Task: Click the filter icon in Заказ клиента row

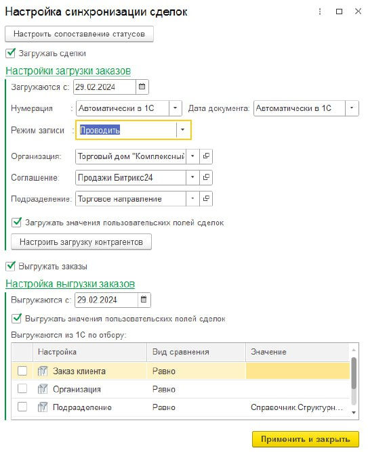Action: tap(43, 371)
